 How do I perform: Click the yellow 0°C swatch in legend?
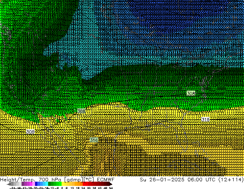63,184
